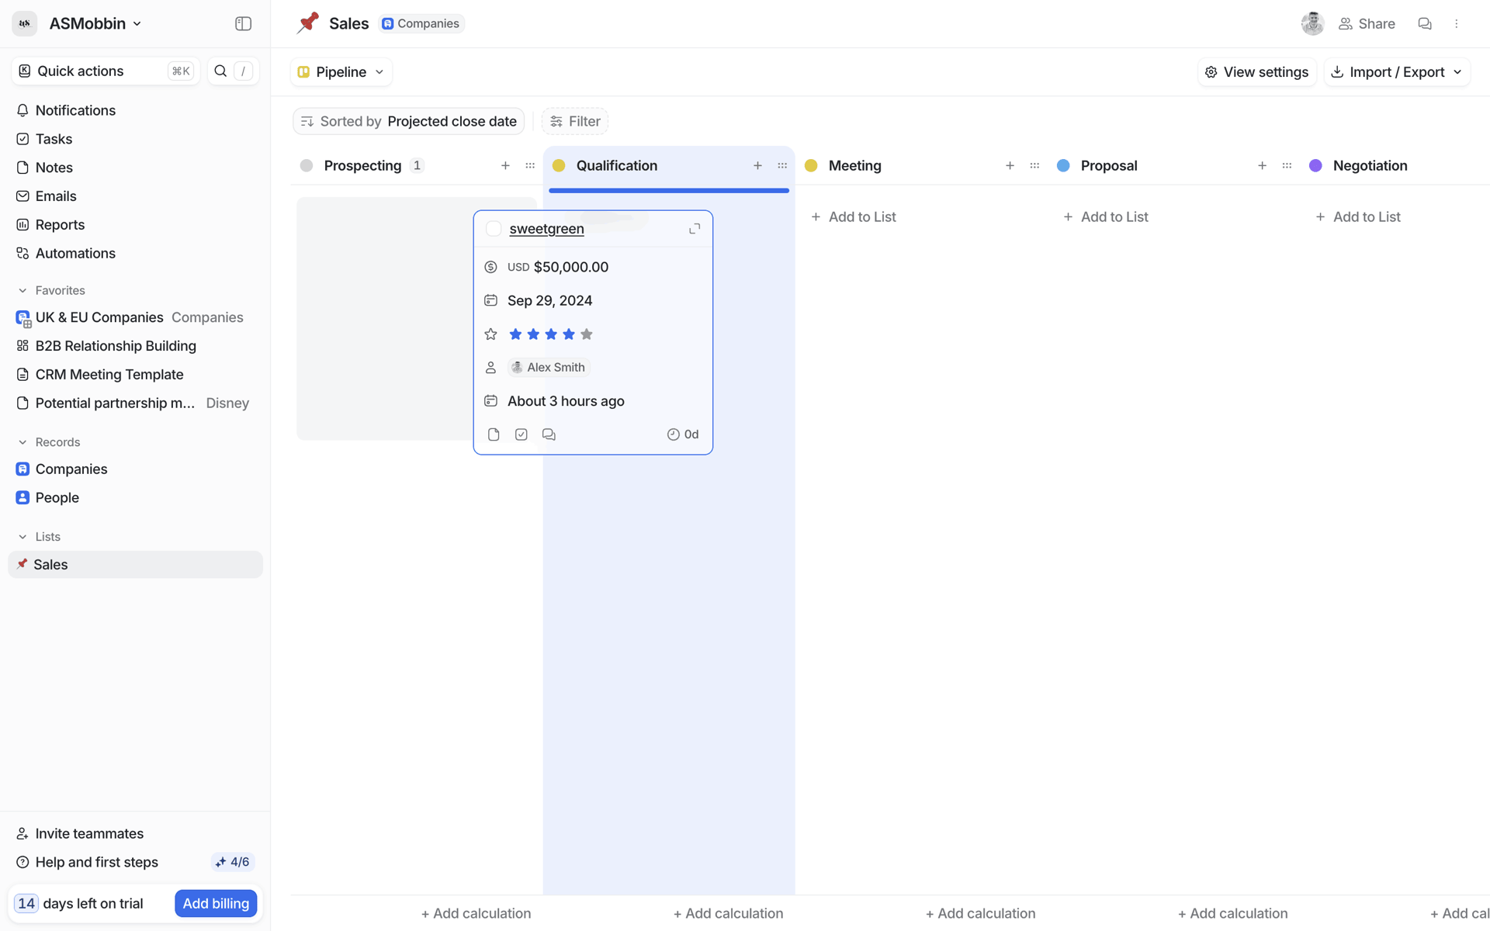Open Tasks in the sidebar
The height and width of the screenshot is (931, 1490).
pyautogui.click(x=135, y=139)
